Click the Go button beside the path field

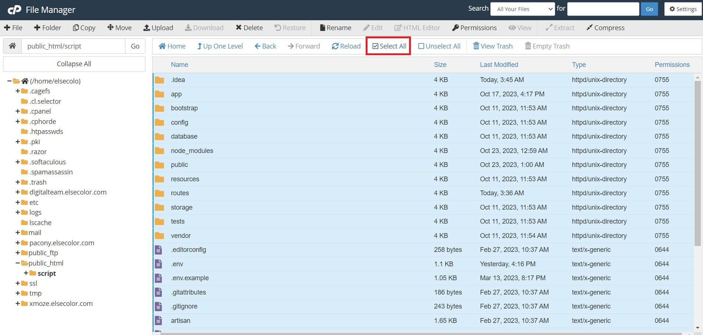(x=135, y=46)
